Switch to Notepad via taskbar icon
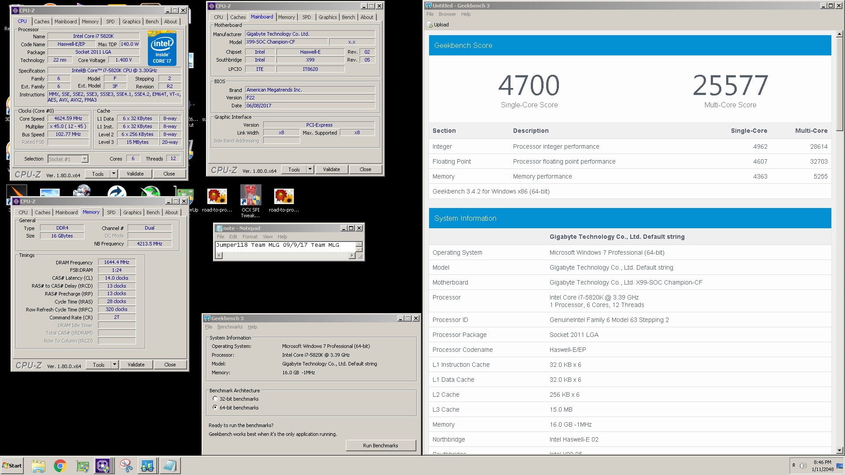This screenshot has width=845, height=475. [x=169, y=466]
